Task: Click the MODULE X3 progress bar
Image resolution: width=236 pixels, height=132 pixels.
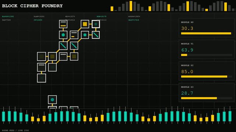Action: click(x=206, y=98)
